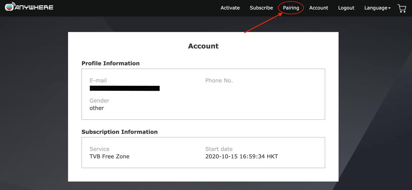412x190 pixels.
Task: Click the 'E-mail' label
Action: (x=98, y=80)
